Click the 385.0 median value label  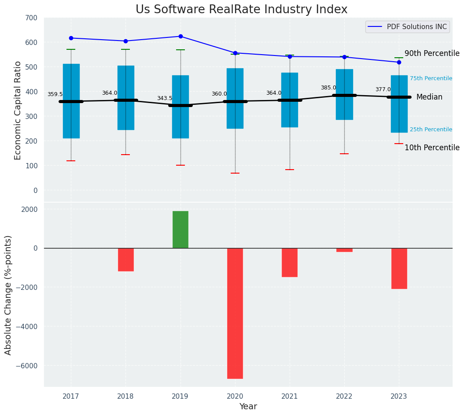coord(328,88)
